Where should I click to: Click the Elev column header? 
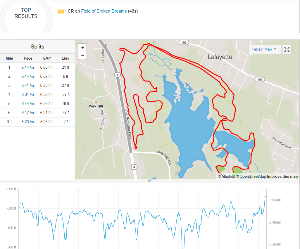click(65, 58)
